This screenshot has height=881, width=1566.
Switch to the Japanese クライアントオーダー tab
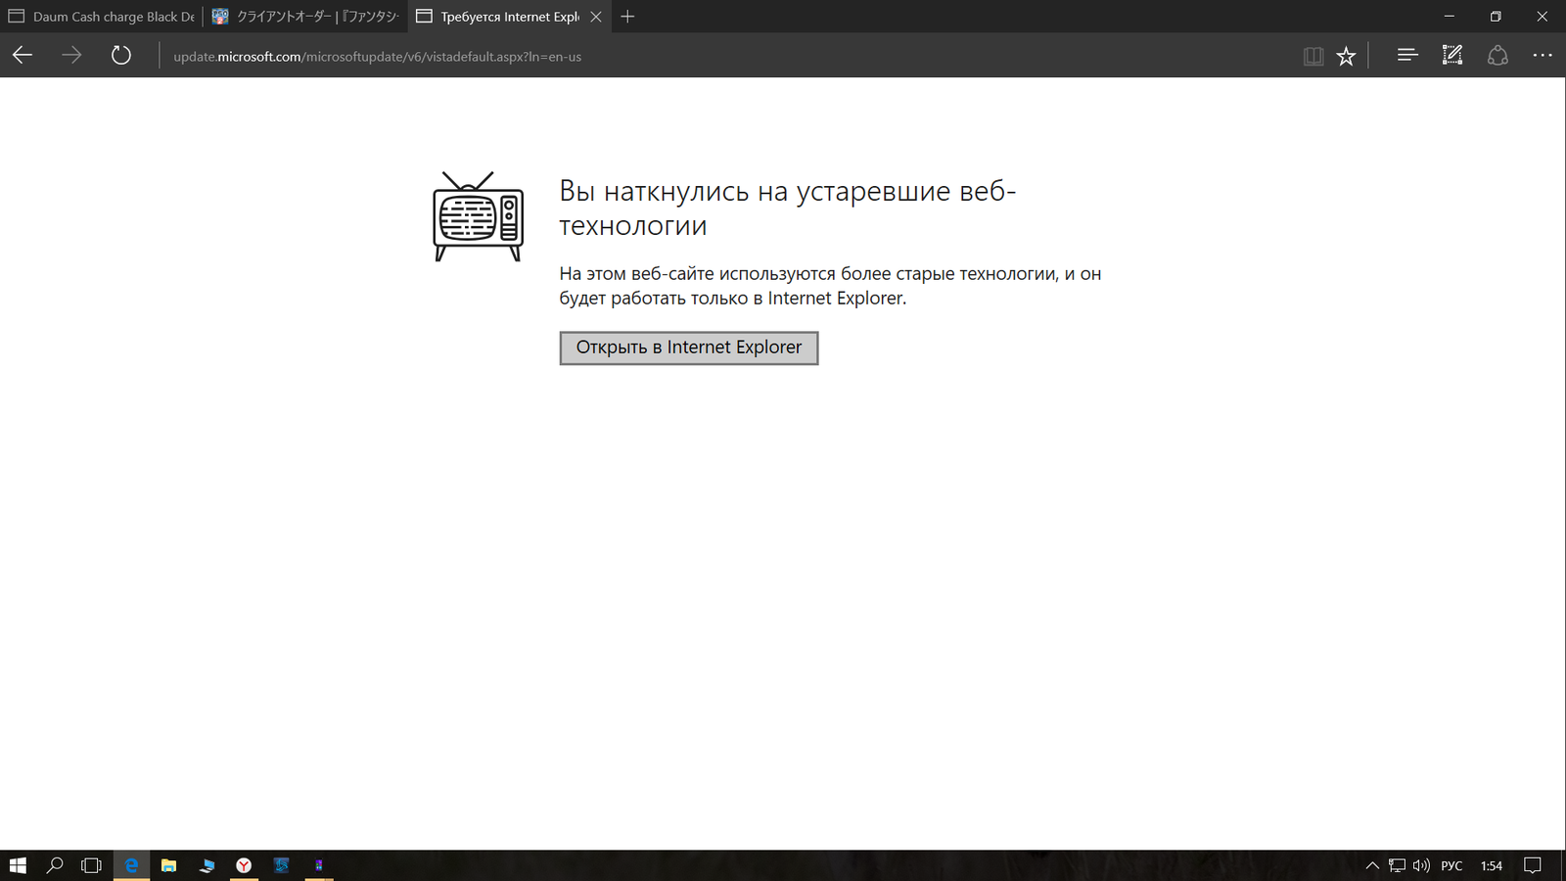coord(305,17)
